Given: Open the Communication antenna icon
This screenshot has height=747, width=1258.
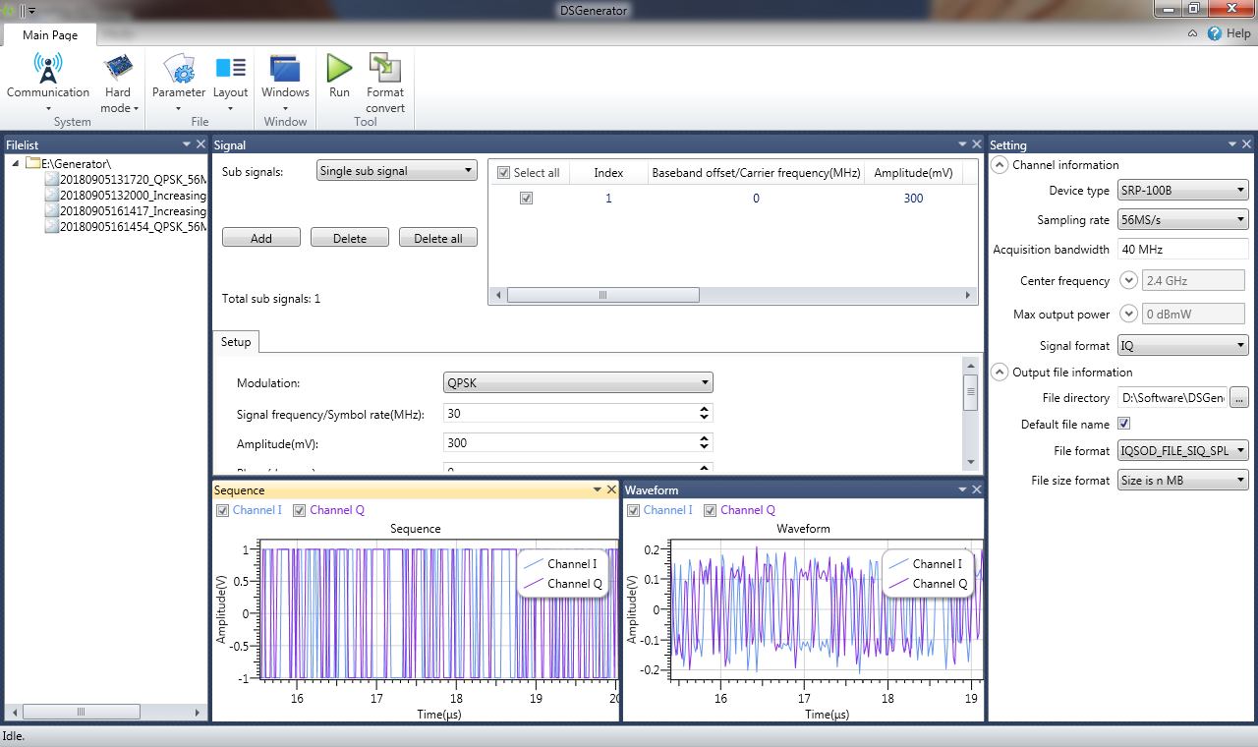Looking at the screenshot, I should 48,68.
